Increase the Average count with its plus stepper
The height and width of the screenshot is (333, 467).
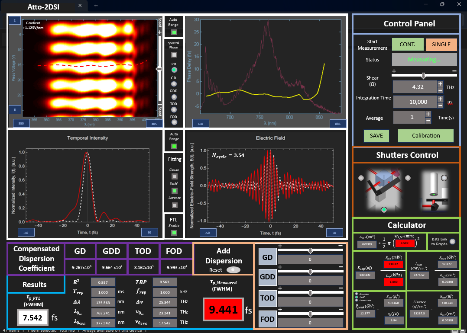click(x=428, y=114)
